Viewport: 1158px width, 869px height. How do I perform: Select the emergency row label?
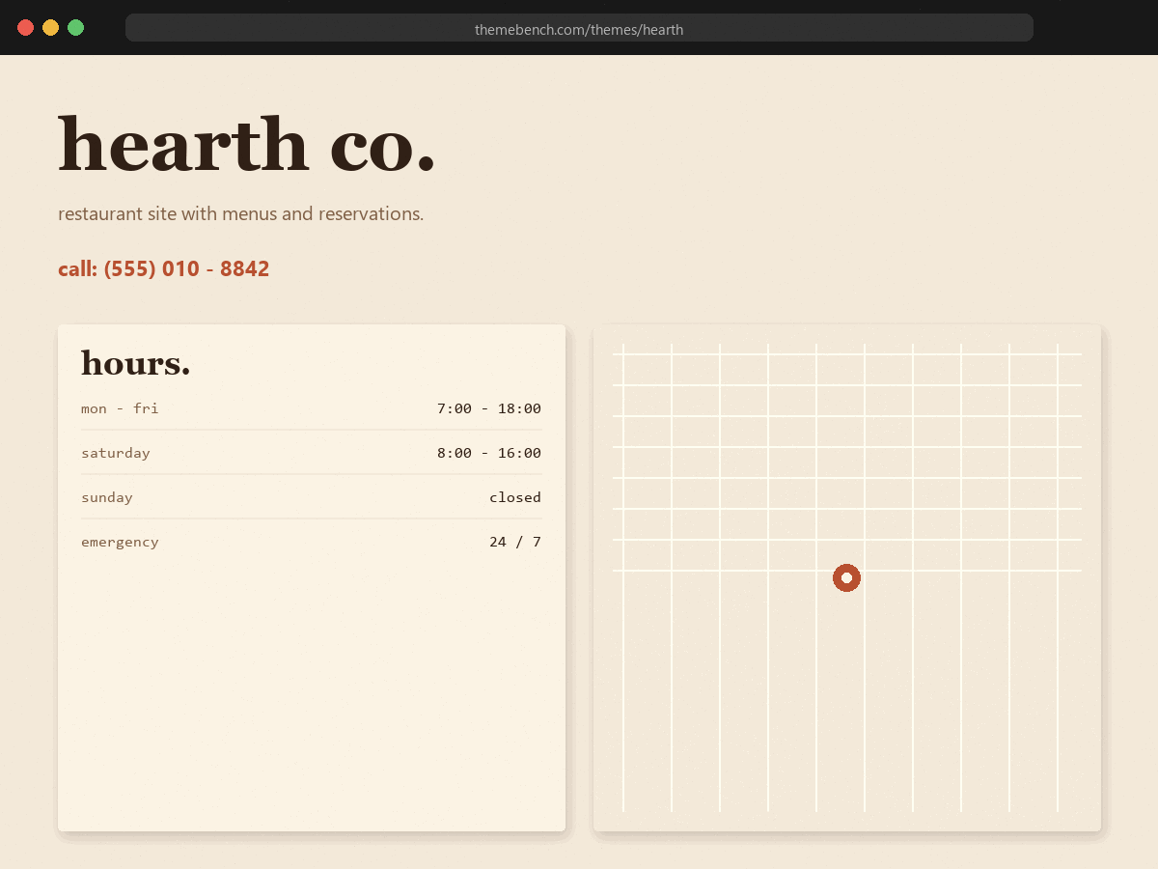[120, 542]
